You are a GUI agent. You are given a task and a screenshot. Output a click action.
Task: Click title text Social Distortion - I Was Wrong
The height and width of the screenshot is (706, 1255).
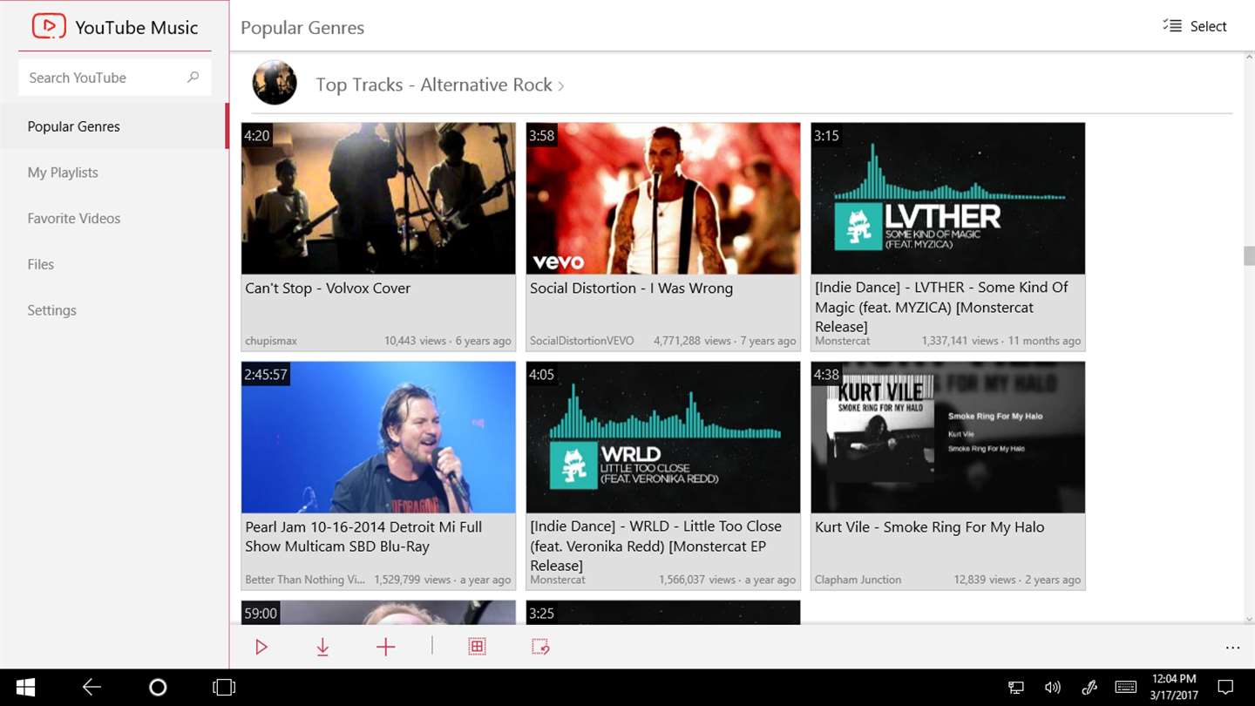pyautogui.click(x=631, y=289)
